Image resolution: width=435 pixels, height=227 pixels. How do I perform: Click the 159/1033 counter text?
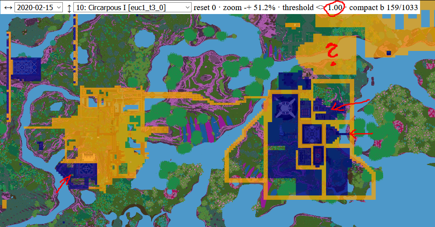click(x=402, y=7)
